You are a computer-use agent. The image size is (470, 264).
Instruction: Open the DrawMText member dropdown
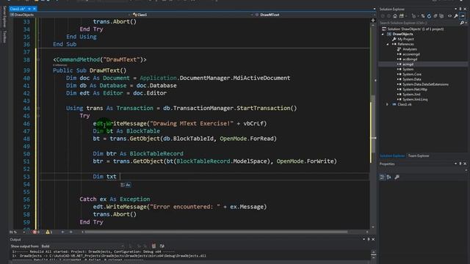point(314,15)
